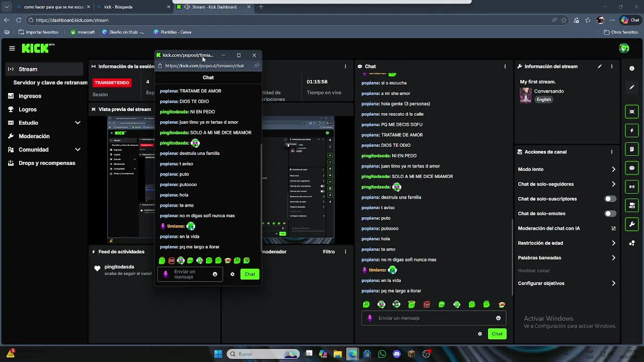The width and height of the screenshot is (644, 362).
Task: Expand the Estudio sidebar section
Action: tap(77, 123)
